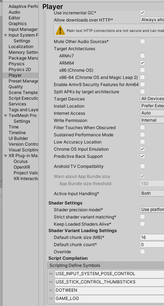Screen dimensions: 164x306
Task: Collapse the Input System Package tree arrow
Action: 5,35
